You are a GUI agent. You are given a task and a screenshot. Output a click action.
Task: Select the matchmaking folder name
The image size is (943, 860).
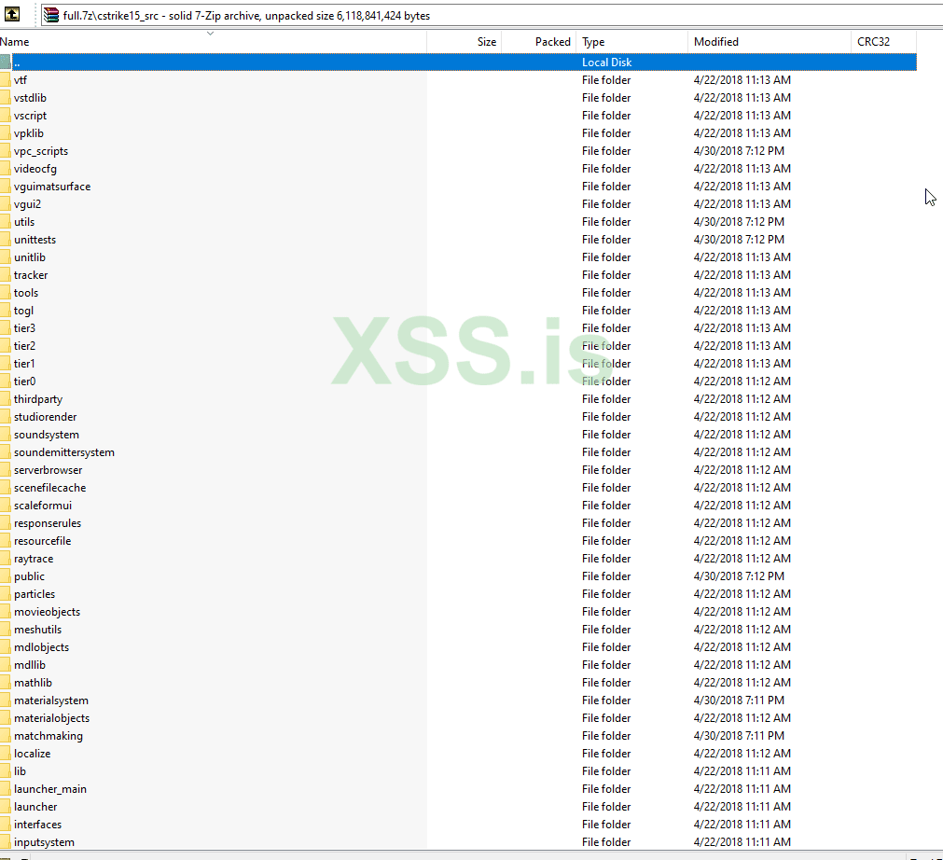(x=49, y=736)
